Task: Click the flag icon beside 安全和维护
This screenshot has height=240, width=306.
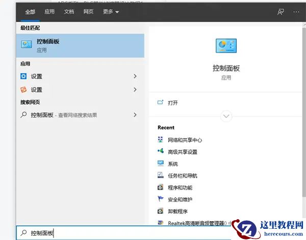Action: click(x=161, y=199)
